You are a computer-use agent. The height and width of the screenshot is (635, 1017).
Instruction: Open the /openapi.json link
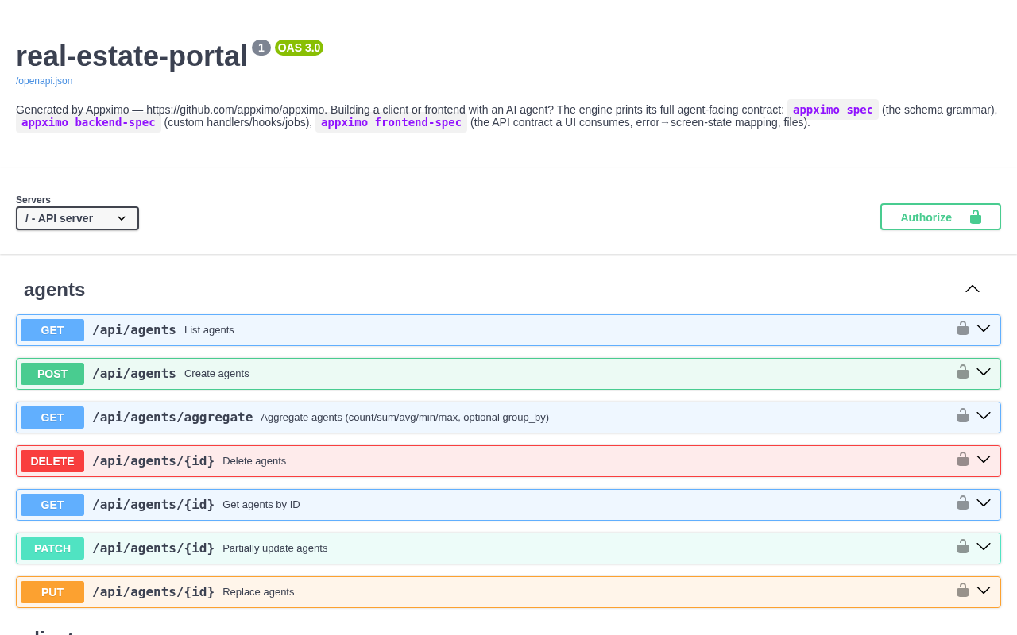pyautogui.click(x=44, y=81)
